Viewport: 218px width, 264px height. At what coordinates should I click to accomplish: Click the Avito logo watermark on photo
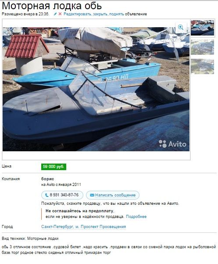[x=172, y=144]
